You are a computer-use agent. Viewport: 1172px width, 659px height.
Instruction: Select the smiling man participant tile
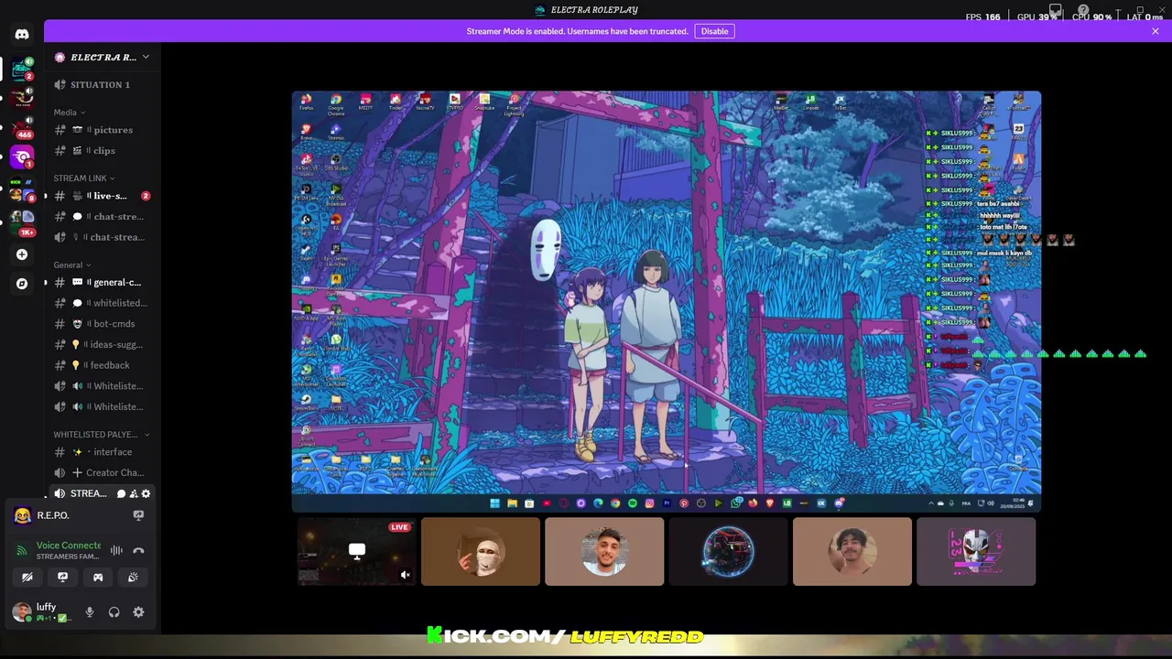click(x=604, y=551)
